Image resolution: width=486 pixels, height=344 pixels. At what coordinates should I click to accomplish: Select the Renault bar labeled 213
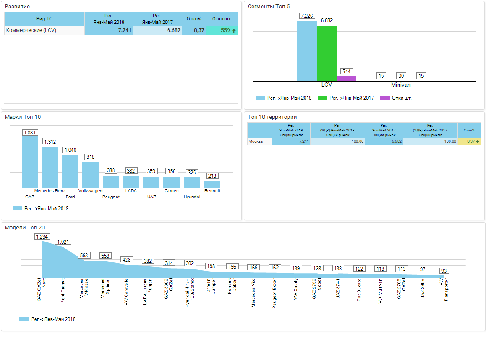[212, 184]
